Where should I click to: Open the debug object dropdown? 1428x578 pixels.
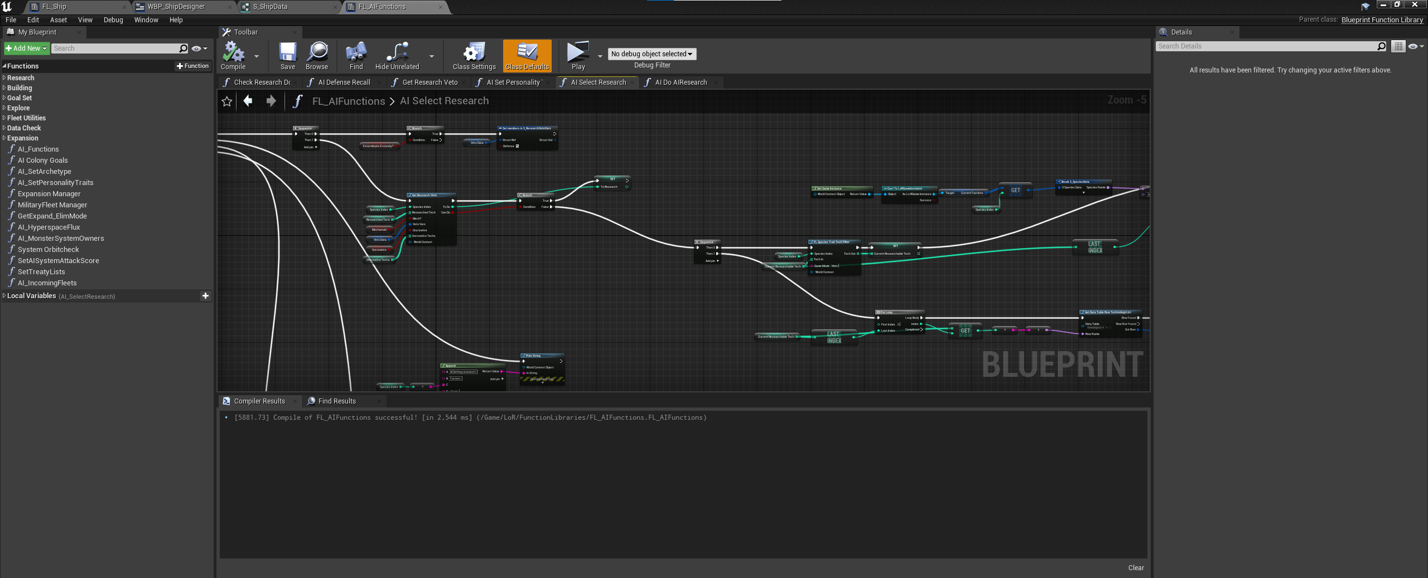coord(652,54)
